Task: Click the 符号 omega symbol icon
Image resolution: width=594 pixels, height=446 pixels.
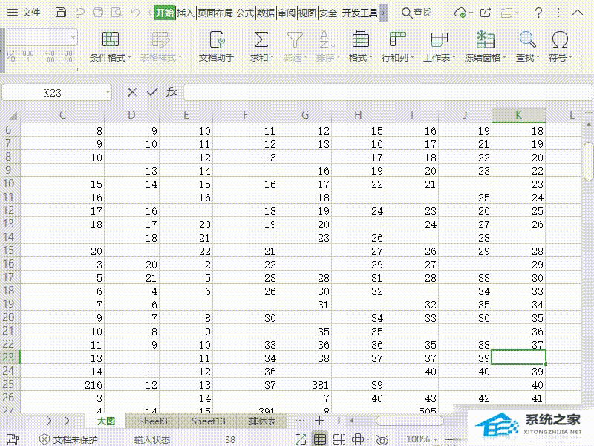Action: pos(560,40)
